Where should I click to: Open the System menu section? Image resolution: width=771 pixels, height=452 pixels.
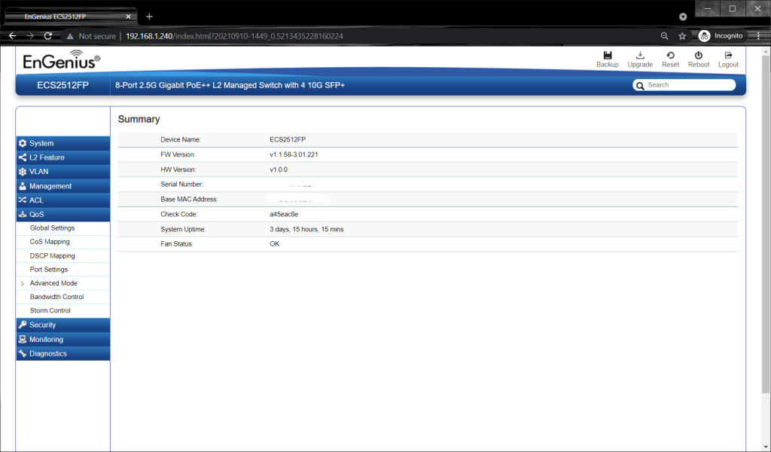coord(63,143)
